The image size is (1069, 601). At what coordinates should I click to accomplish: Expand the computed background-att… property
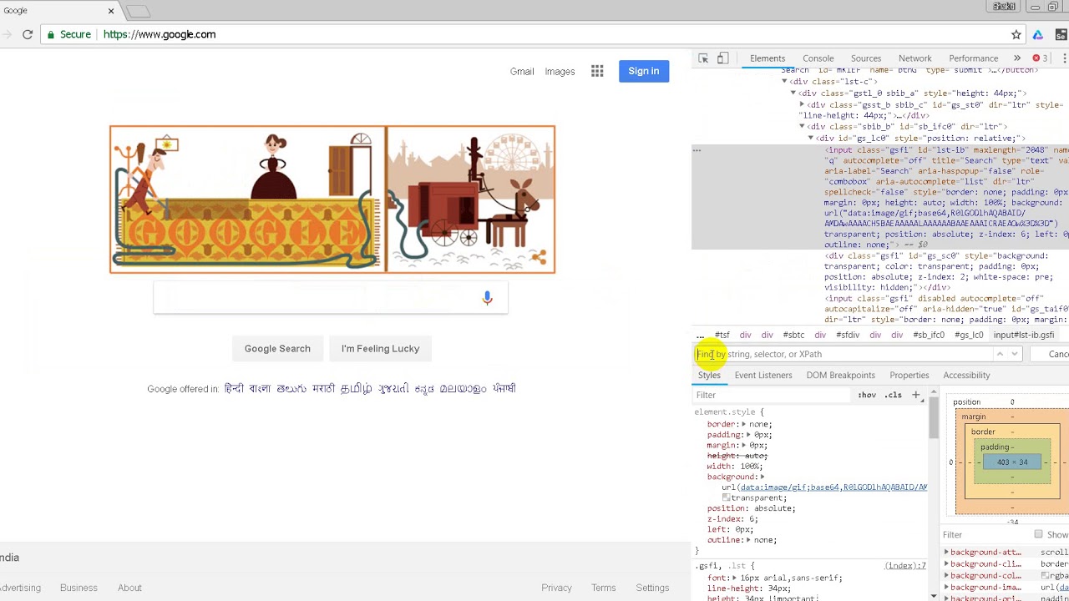[946, 553]
